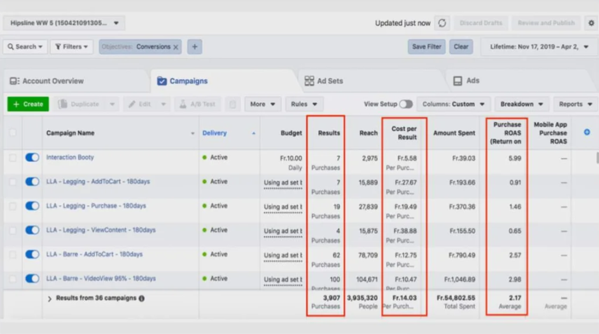Toggle the View Setup switch

(406, 104)
